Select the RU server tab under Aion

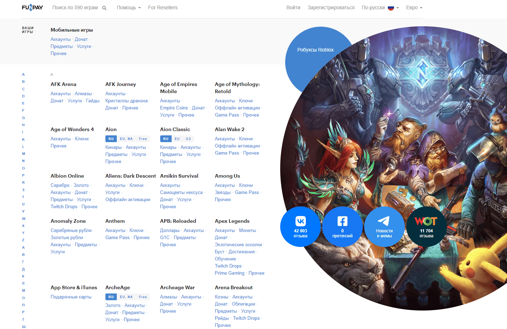(111, 139)
